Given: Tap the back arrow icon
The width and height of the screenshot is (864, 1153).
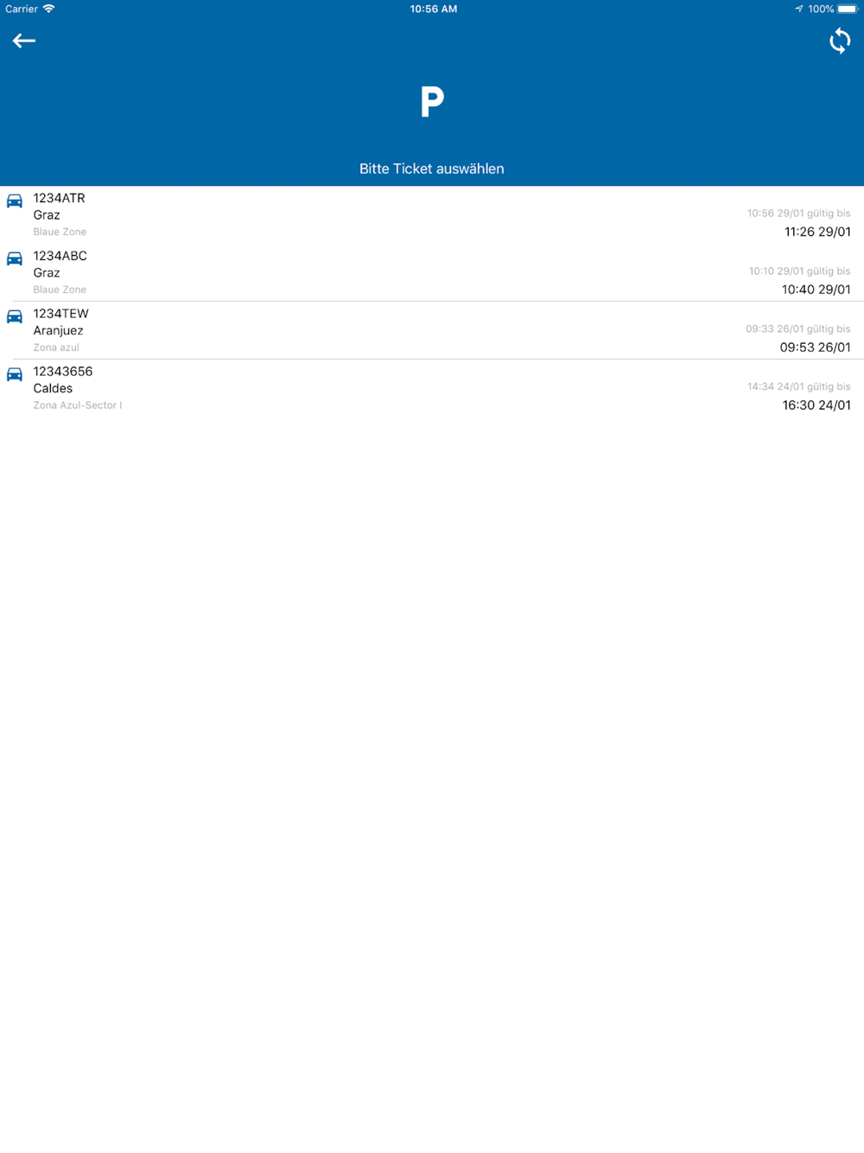Looking at the screenshot, I should point(23,41).
